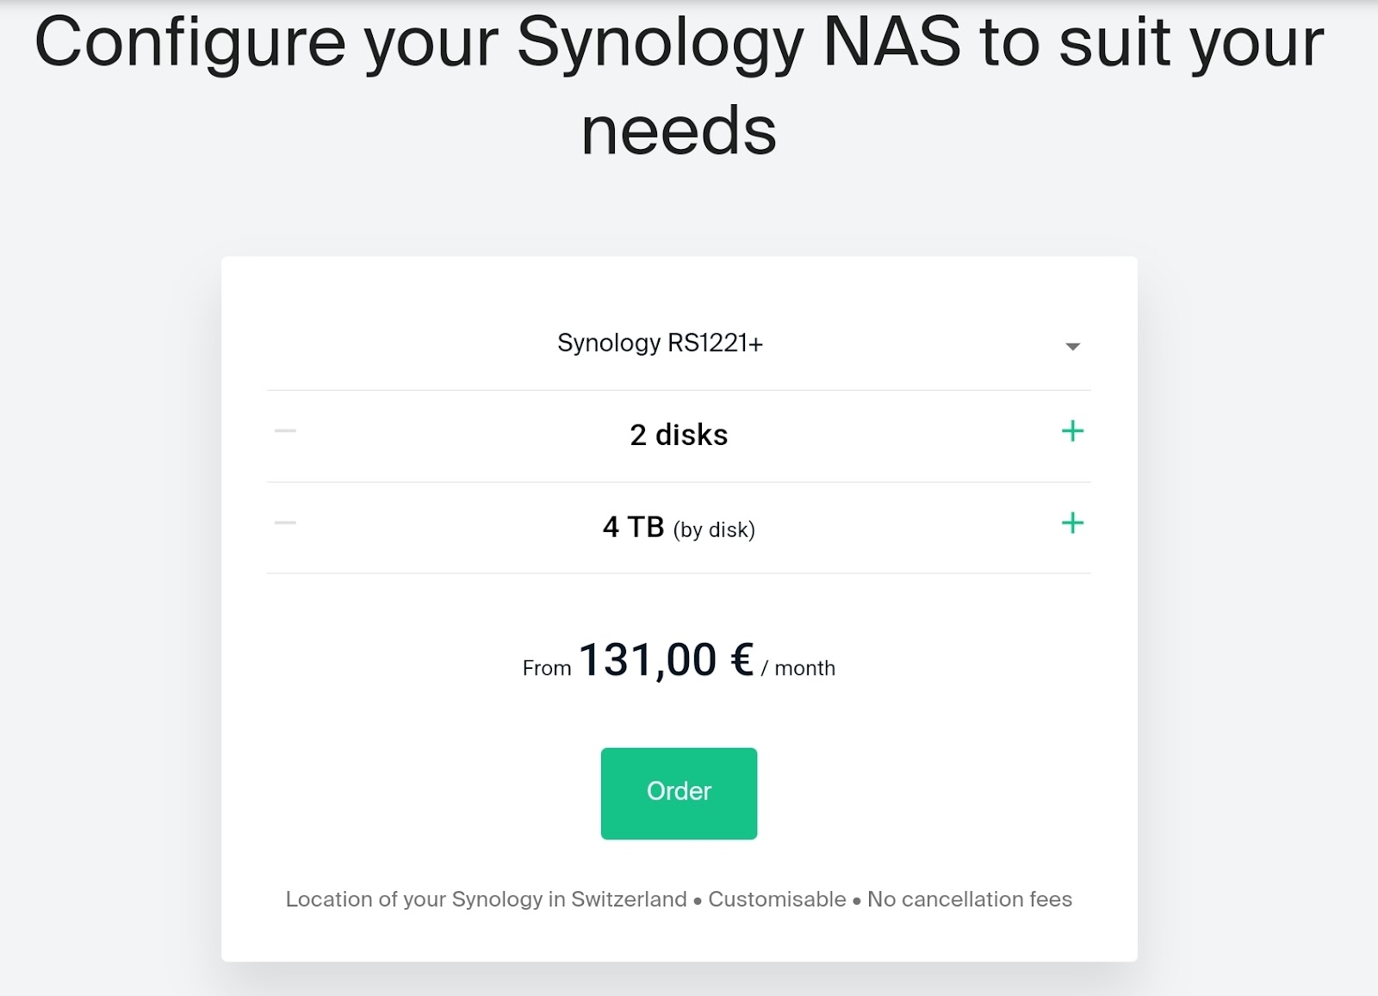Increase the number of disks with plus icon
The image size is (1378, 996).
tap(1072, 431)
